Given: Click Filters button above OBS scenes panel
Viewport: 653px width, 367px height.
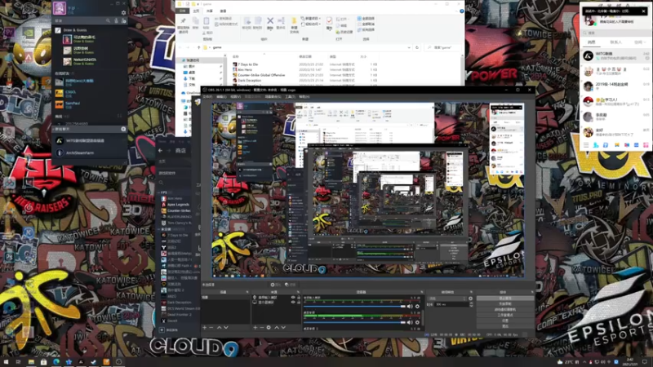Looking at the screenshot, I should [291, 285].
